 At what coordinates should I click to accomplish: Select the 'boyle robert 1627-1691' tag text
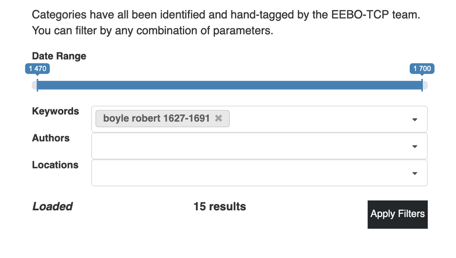[156, 118]
